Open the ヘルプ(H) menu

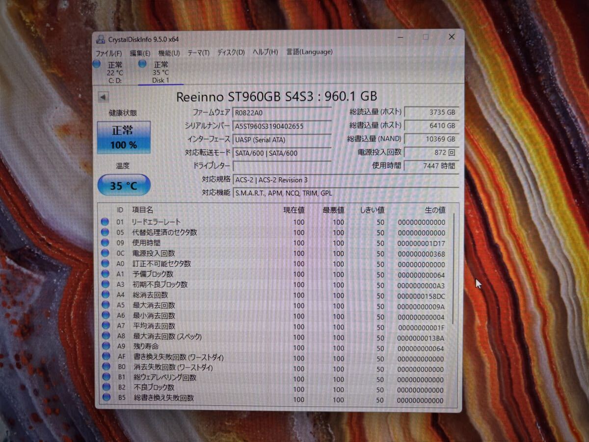click(265, 52)
